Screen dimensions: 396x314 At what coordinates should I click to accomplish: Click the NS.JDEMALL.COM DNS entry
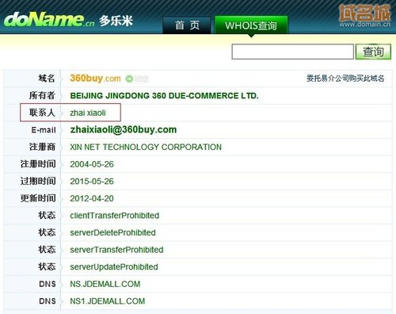[105, 284]
